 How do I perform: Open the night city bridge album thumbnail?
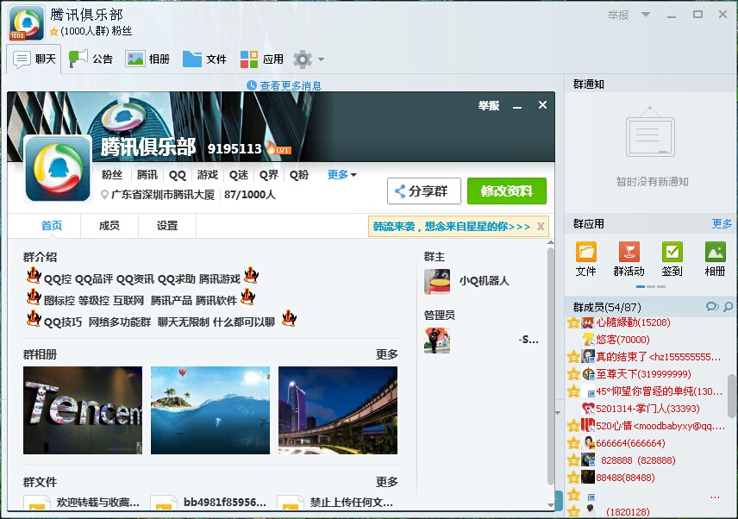pos(338,410)
